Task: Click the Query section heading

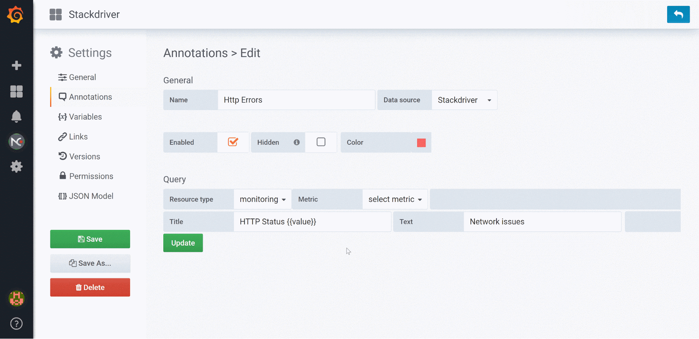Action: coord(174,179)
